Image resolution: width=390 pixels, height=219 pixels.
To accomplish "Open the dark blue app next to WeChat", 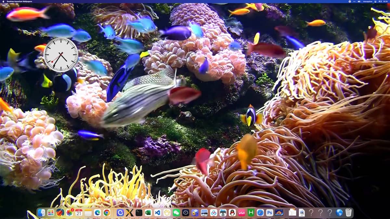I will tap(186, 213).
